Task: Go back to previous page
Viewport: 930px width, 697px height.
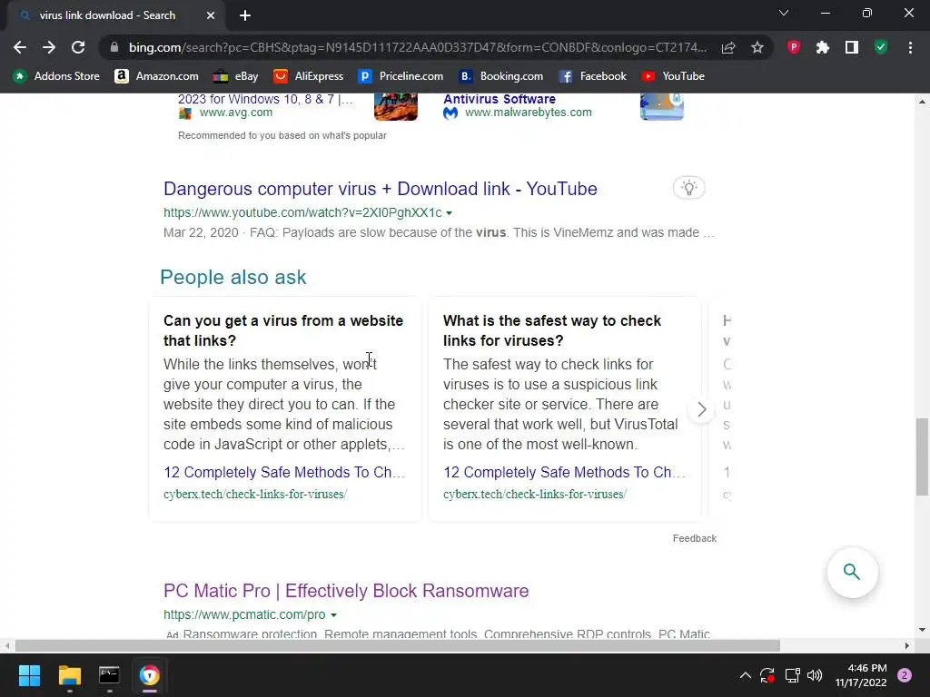Action: coord(20,47)
